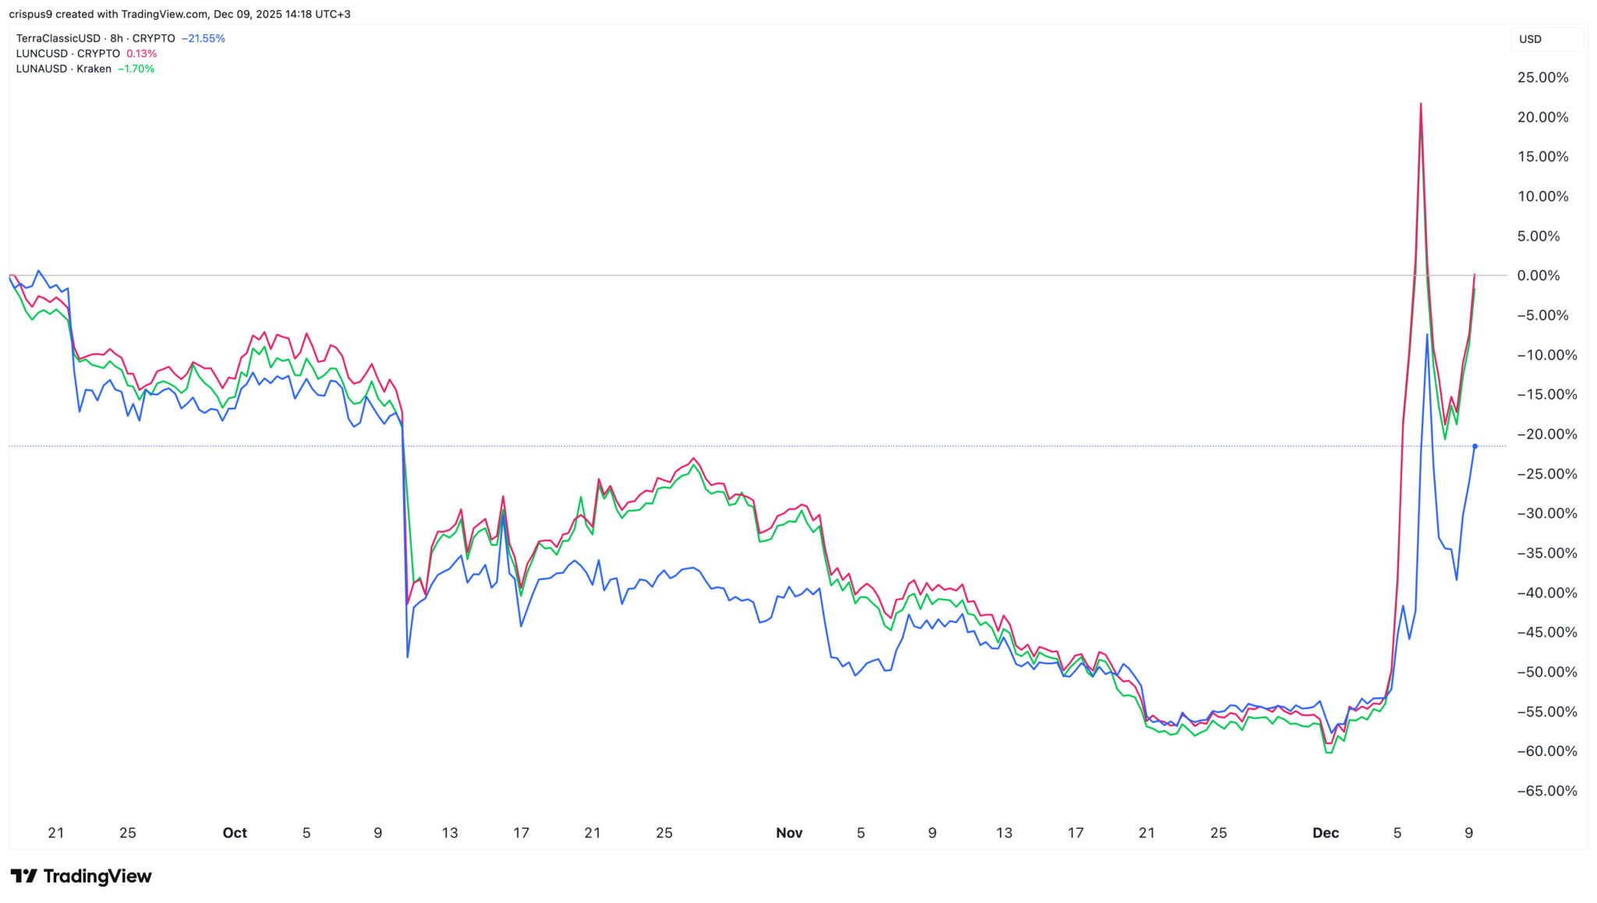This screenshot has height=903, width=1597.
Task: Click the 0.13% red change value
Action: pos(142,54)
